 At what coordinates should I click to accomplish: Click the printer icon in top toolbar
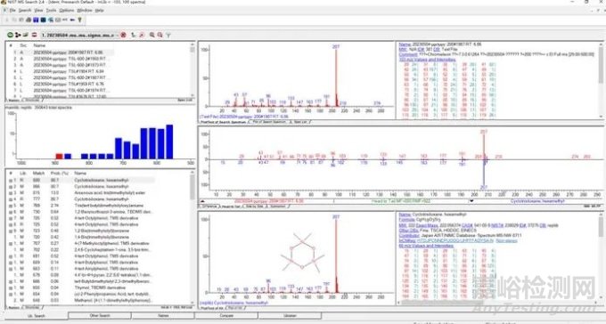(29, 20)
